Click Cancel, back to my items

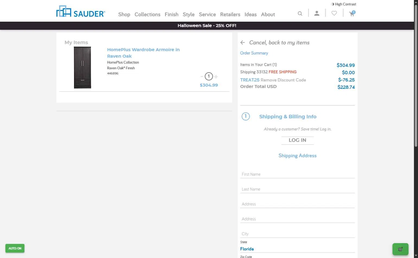click(279, 43)
